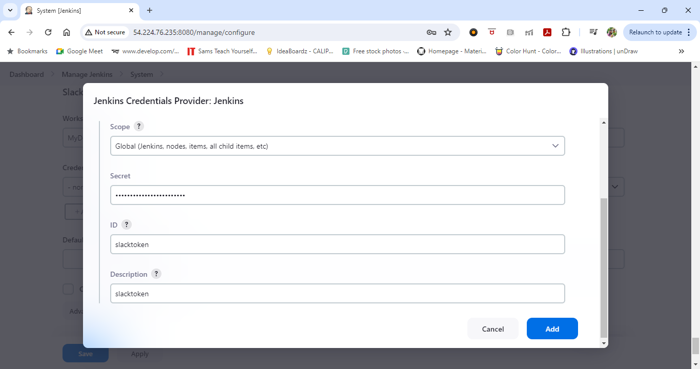Click Save on the System page
This screenshot has width=700, height=369.
point(86,354)
